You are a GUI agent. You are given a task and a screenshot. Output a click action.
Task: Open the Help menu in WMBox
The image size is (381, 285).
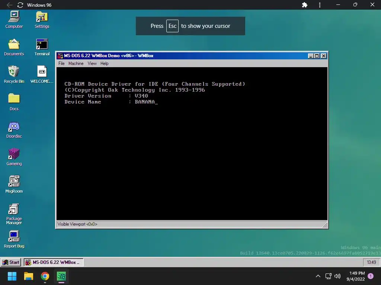[105, 63]
